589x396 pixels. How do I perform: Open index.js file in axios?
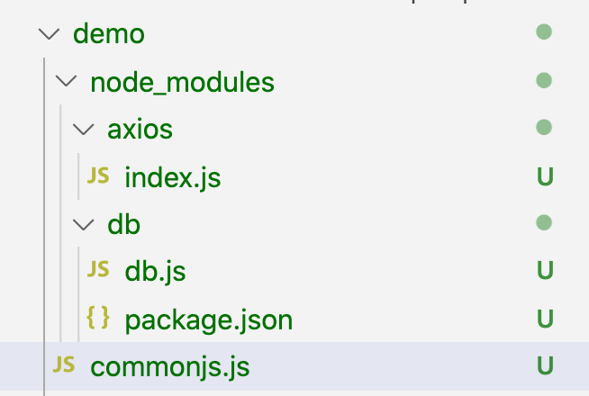tap(173, 177)
